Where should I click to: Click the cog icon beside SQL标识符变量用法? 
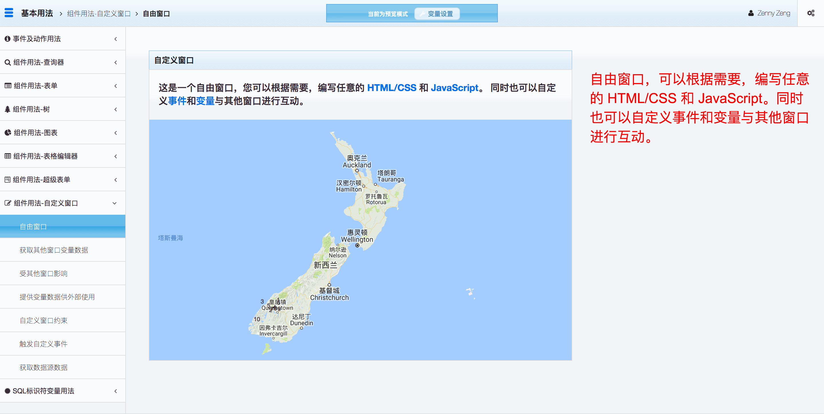click(7, 391)
